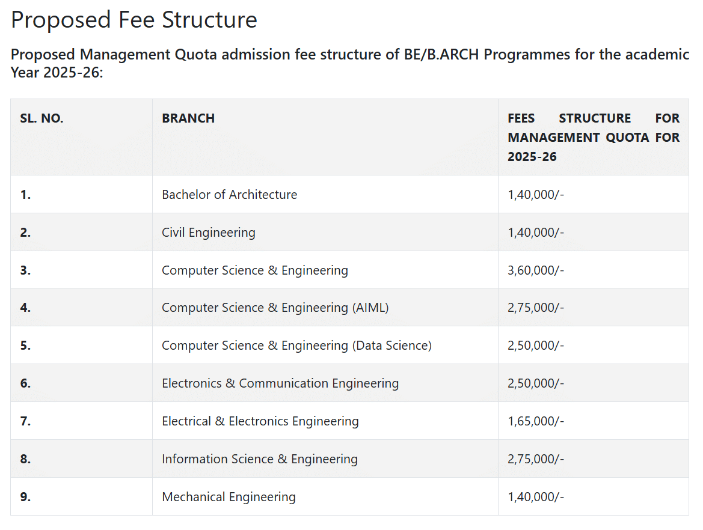The width and height of the screenshot is (703, 530).
Task: Select Computer Science & Engineering (Data Science) cell
Action: tap(296, 346)
